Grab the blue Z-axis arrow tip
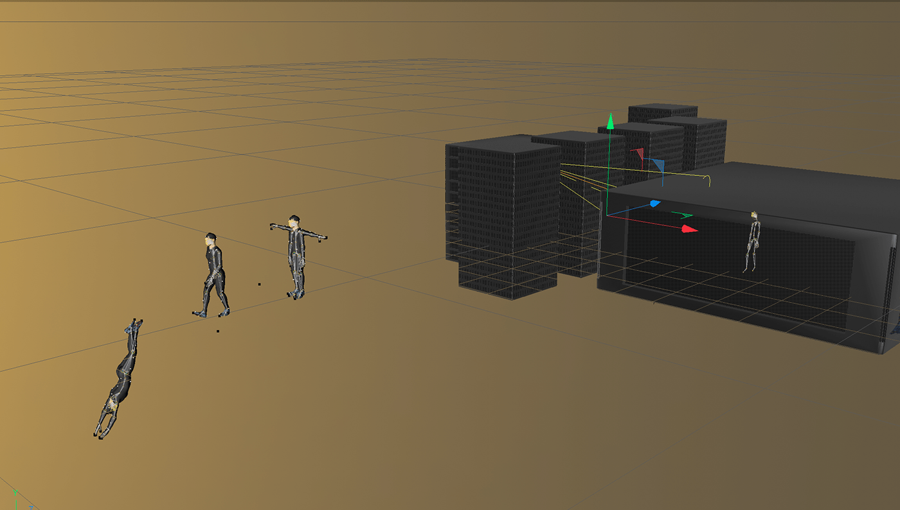Viewport: 900px width, 510px height. click(654, 204)
